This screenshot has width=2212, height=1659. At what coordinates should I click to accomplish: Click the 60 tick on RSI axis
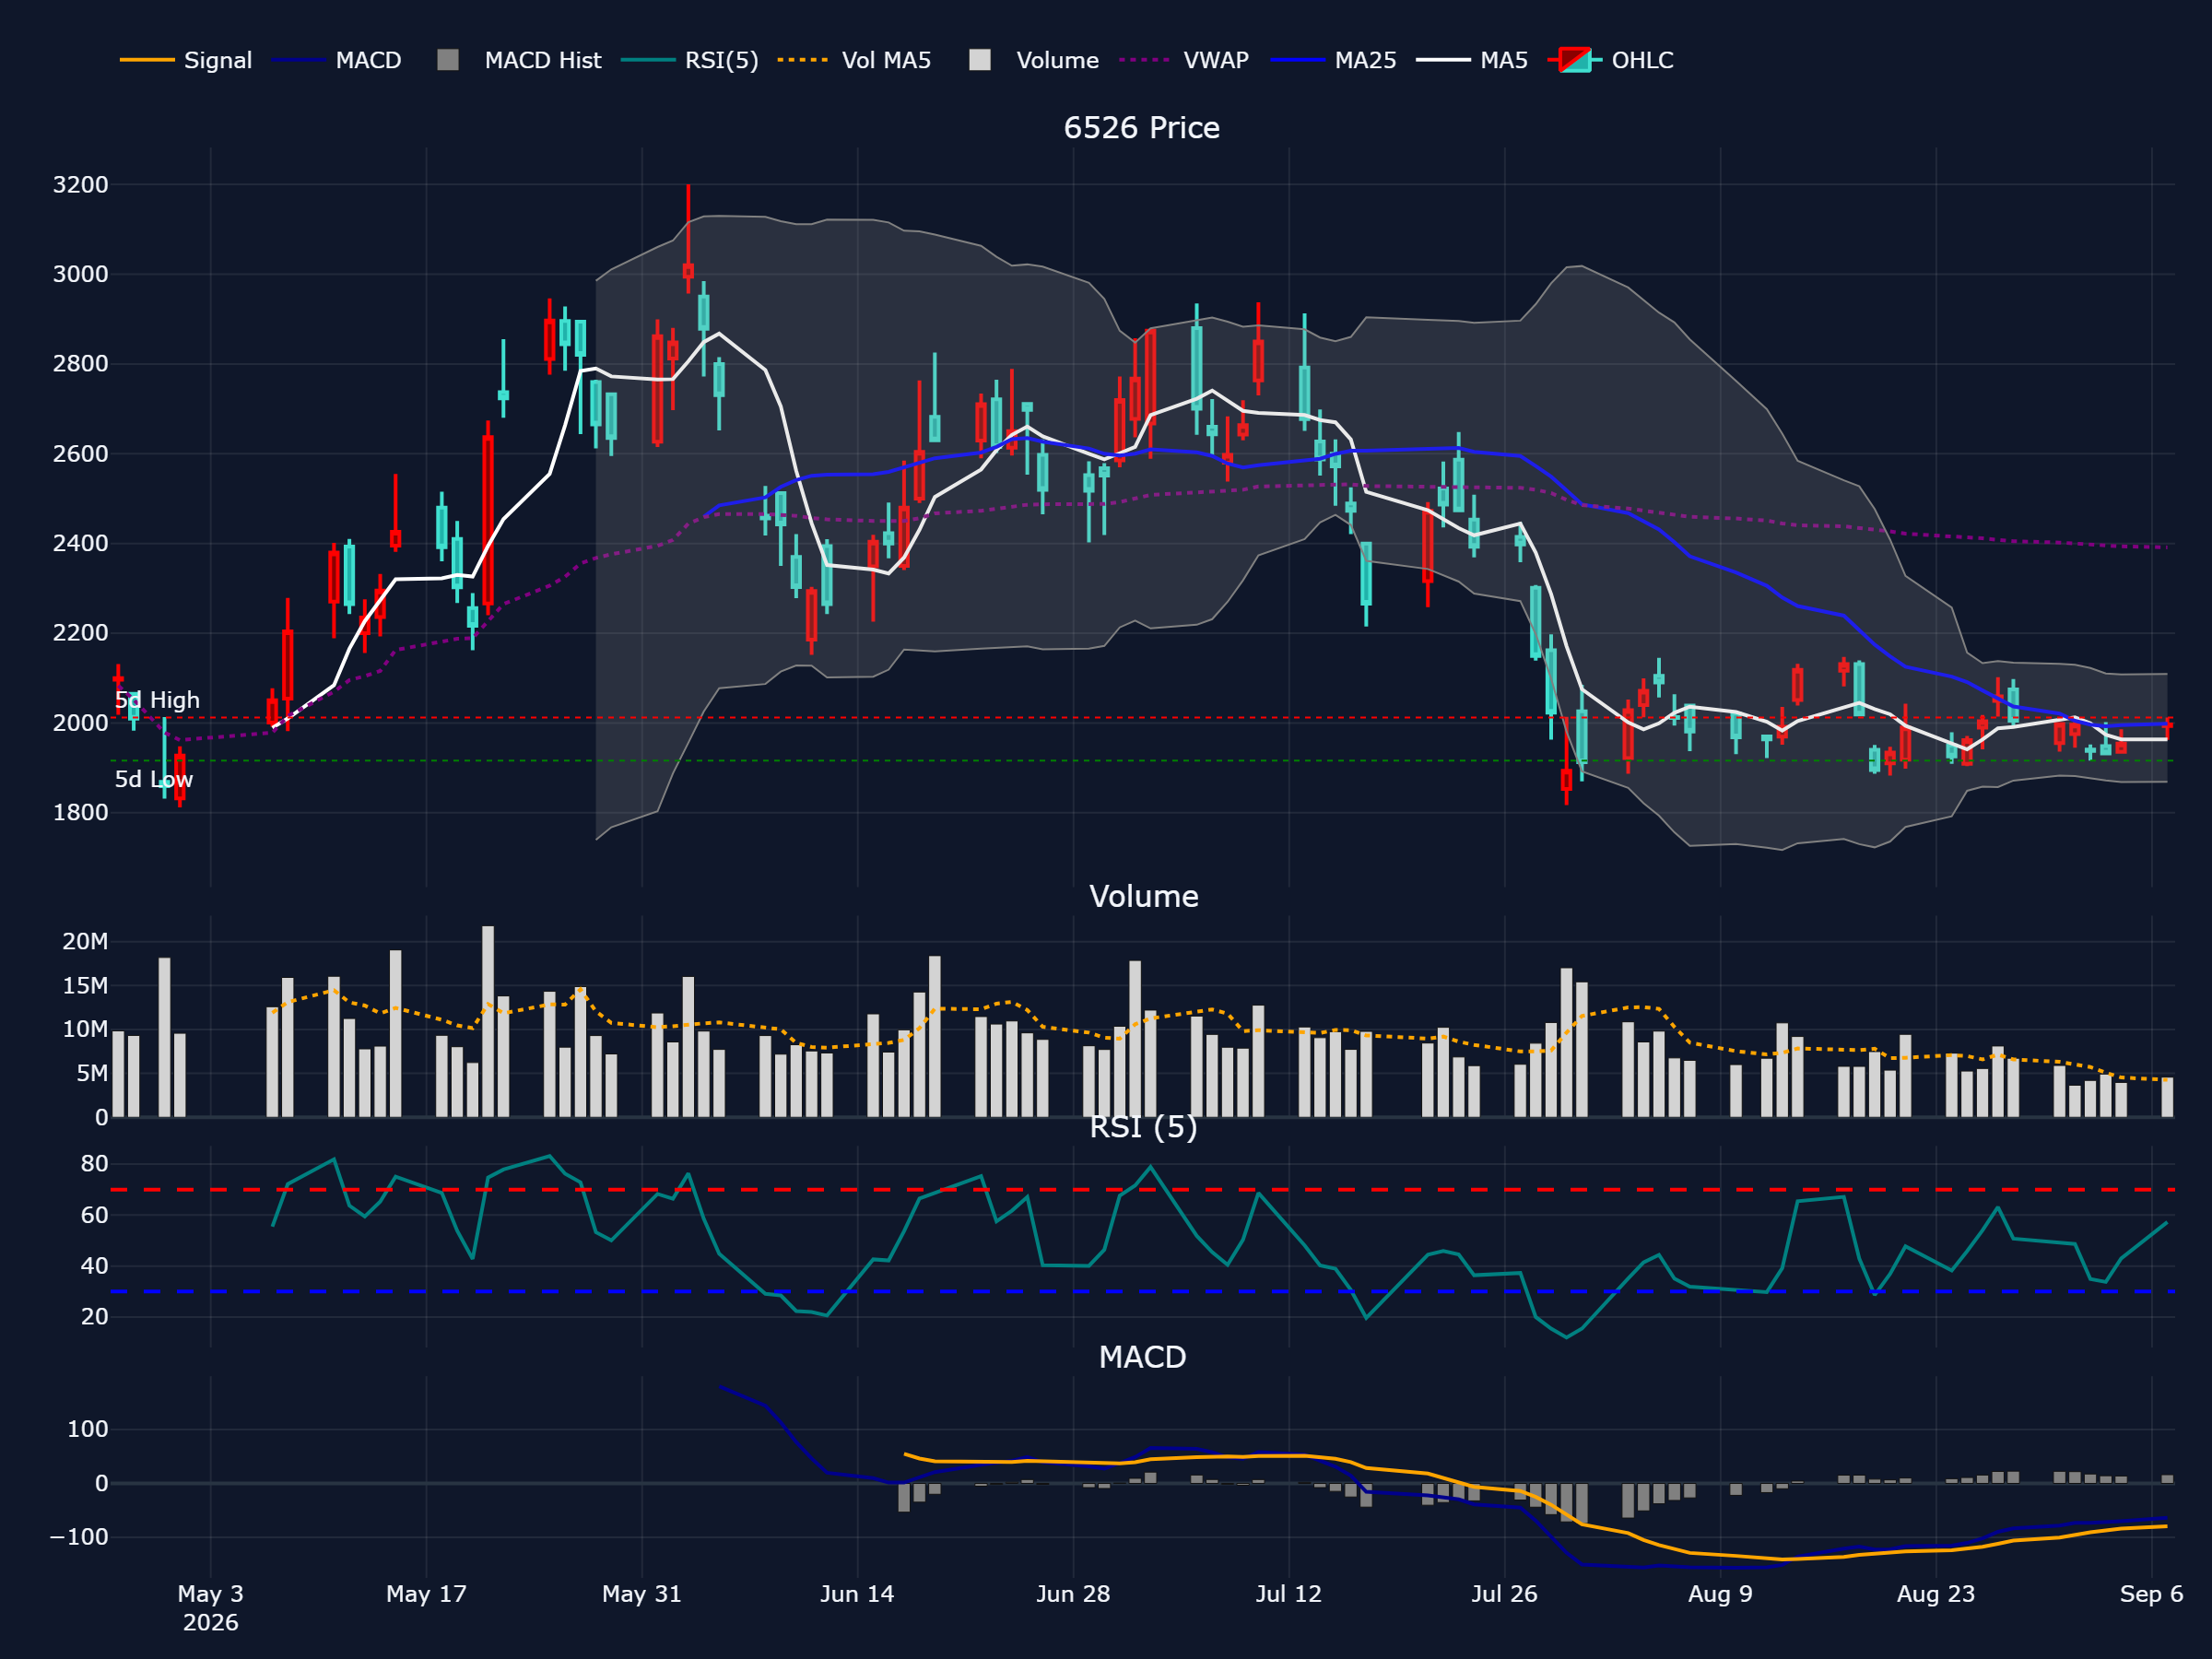tap(95, 1215)
